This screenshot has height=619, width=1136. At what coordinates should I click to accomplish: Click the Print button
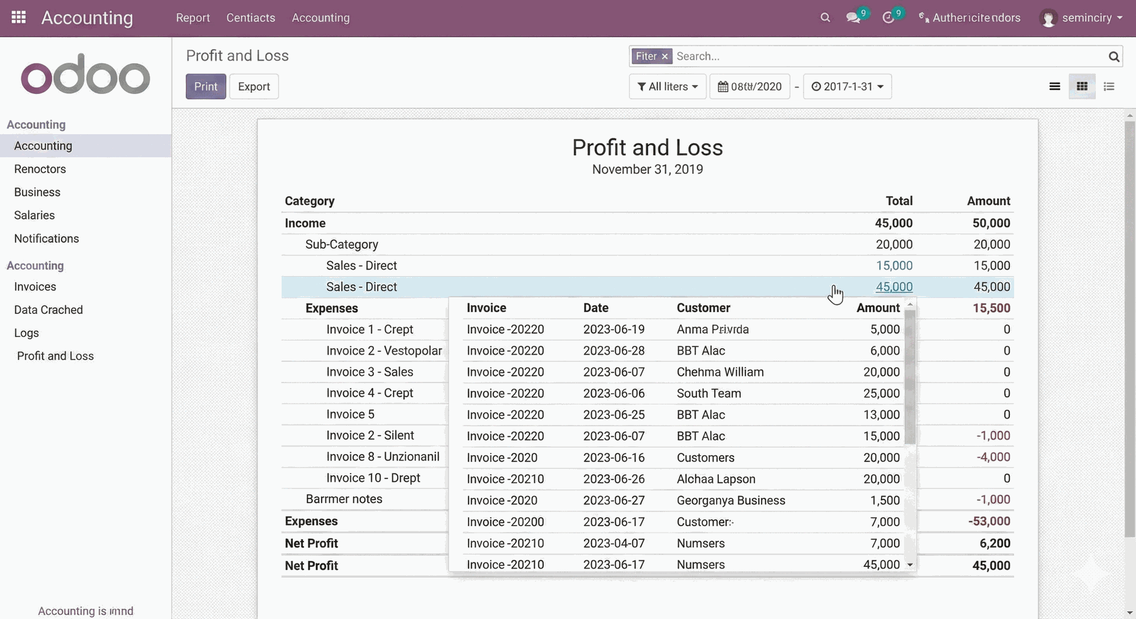(205, 86)
